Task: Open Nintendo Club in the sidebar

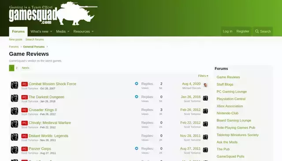Action: point(227,113)
